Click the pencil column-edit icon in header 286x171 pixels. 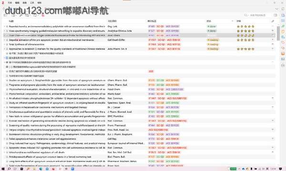click(273, 21)
